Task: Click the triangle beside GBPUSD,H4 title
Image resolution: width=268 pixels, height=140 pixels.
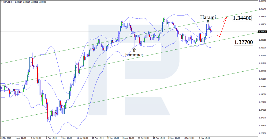Action: pyautogui.click(x=2, y=2)
